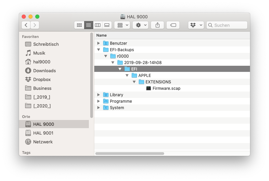The image size is (269, 181).
Task: Open Musik in the sidebar
Action: coord(54,53)
